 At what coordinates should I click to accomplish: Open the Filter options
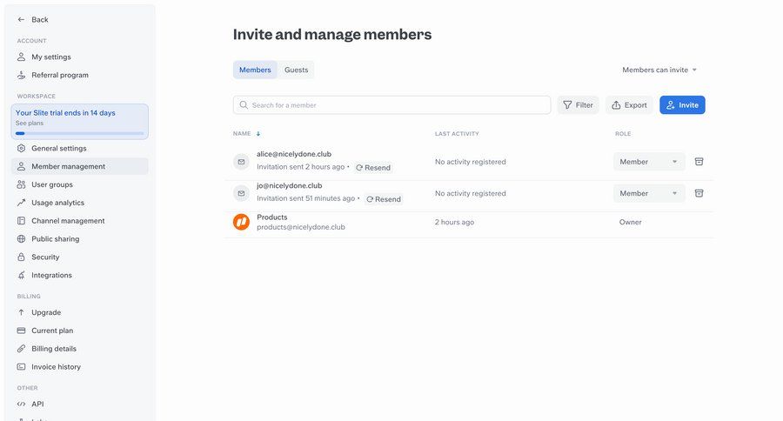[x=578, y=105]
